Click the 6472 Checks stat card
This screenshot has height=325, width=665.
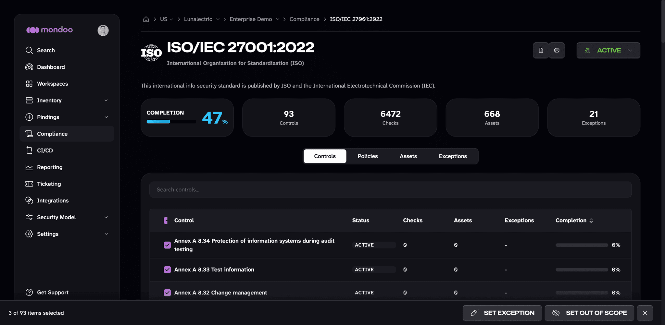click(x=390, y=118)
